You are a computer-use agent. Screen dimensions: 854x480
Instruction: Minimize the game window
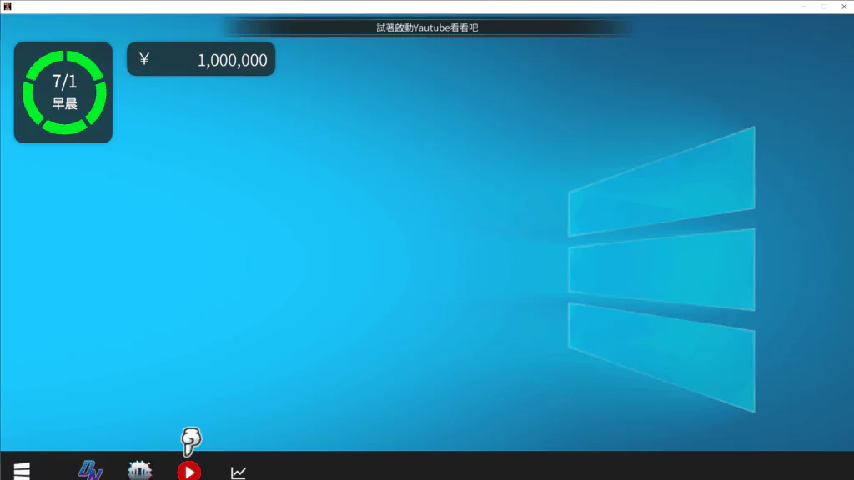[803, 7]
